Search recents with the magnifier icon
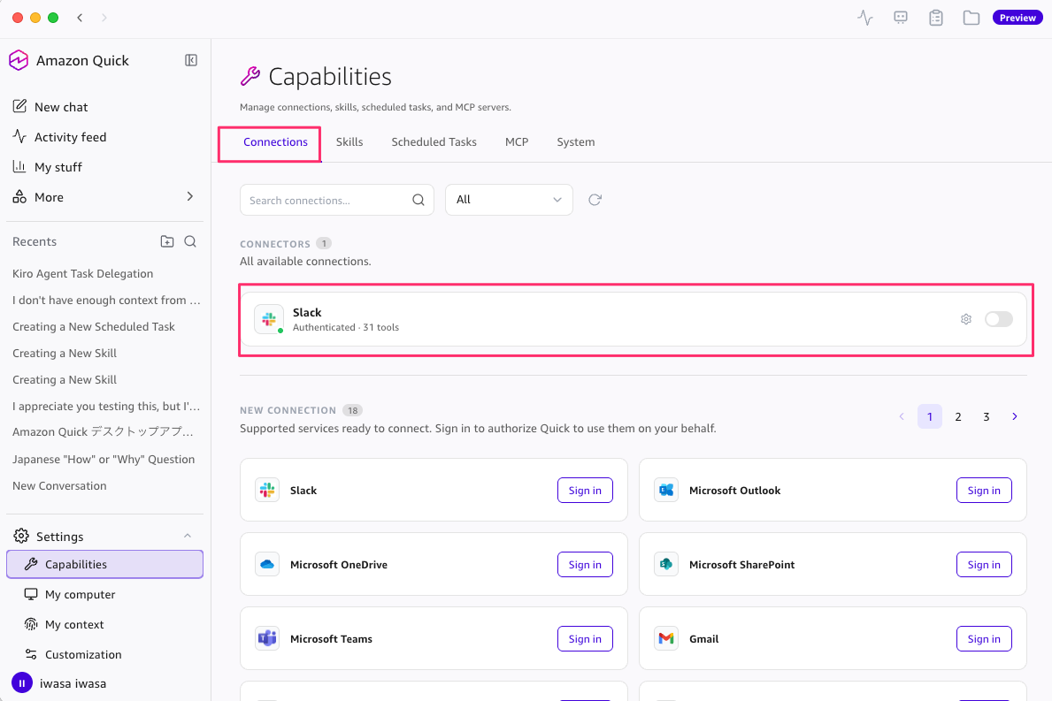 (190, 241)
